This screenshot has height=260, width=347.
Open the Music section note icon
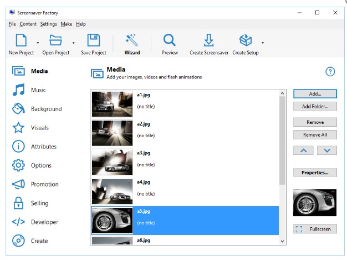pyautogui.click(x=19, y=90)
